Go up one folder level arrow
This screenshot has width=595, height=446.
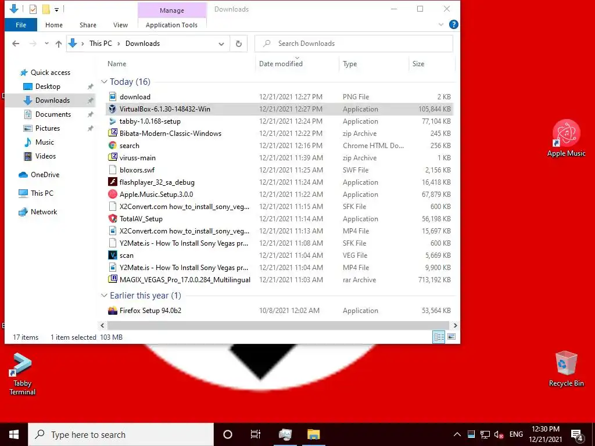click(x=59, y=44)
